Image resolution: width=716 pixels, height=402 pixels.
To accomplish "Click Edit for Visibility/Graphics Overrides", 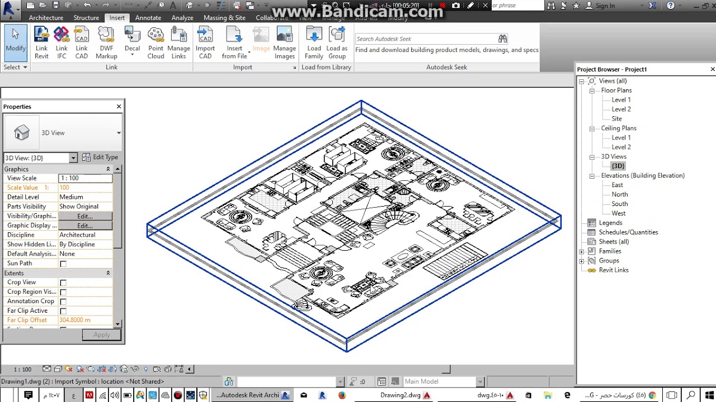I will (85, 216).
